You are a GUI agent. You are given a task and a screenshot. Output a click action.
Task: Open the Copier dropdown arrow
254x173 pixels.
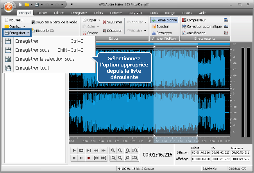[99, 20]
